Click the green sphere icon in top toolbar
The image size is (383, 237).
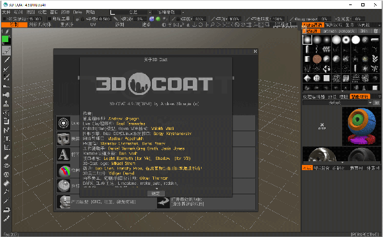pyautogui.click(x=158, y=18)
